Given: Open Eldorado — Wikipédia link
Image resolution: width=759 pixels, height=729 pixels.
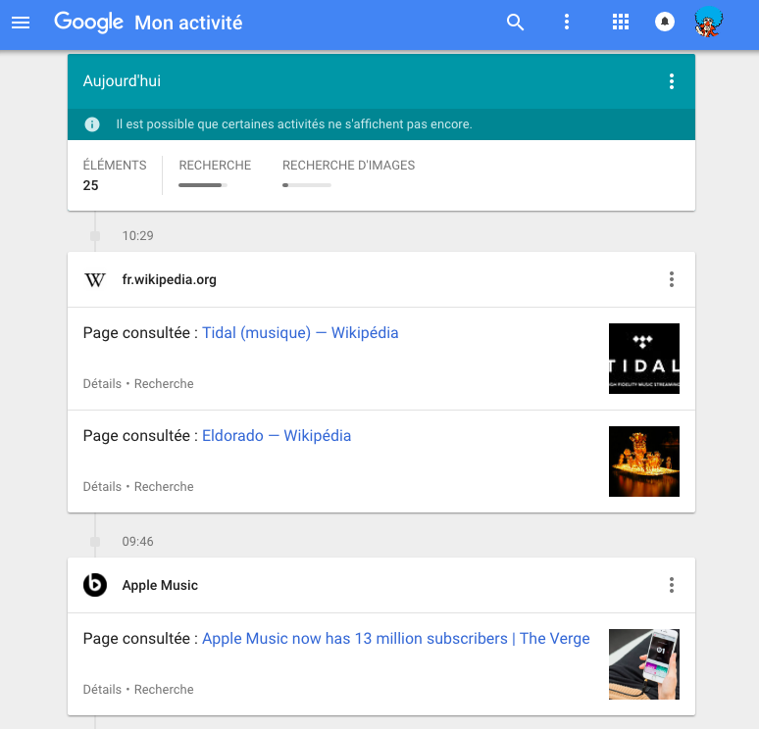Looking at the screenshot, I should click(277, 436).
